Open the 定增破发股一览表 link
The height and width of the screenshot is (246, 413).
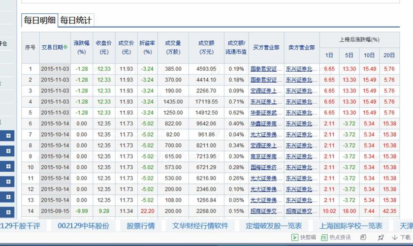point(274,226)
